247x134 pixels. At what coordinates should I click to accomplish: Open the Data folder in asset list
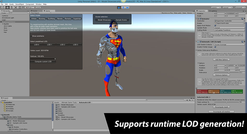point(58,109)
